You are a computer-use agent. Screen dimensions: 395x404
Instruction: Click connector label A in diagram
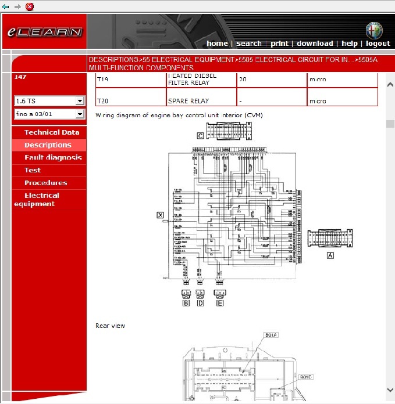pyautogui.click(x=330, y=255)
